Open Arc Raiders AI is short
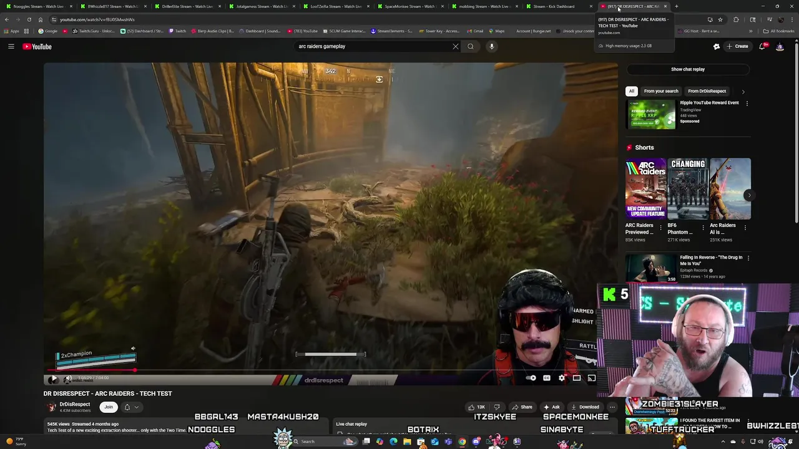This screenshot has width=799, height=449. click(x=730, y=189)
